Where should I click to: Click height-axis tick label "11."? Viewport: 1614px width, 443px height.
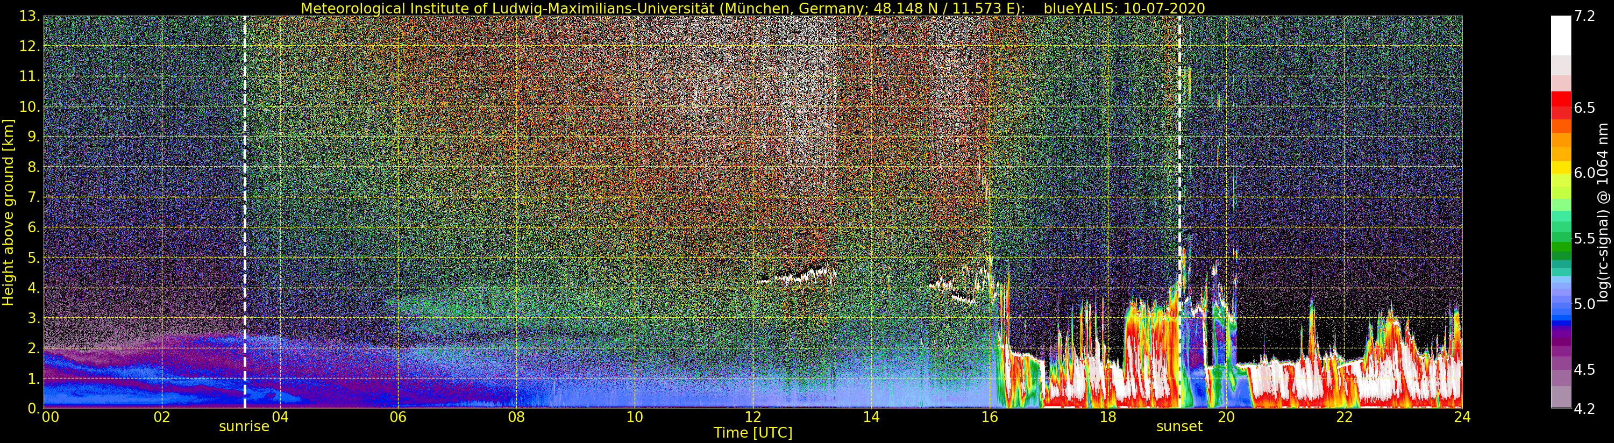(30, 76)
